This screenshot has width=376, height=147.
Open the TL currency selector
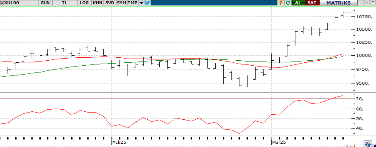click(x=65, y=3)
